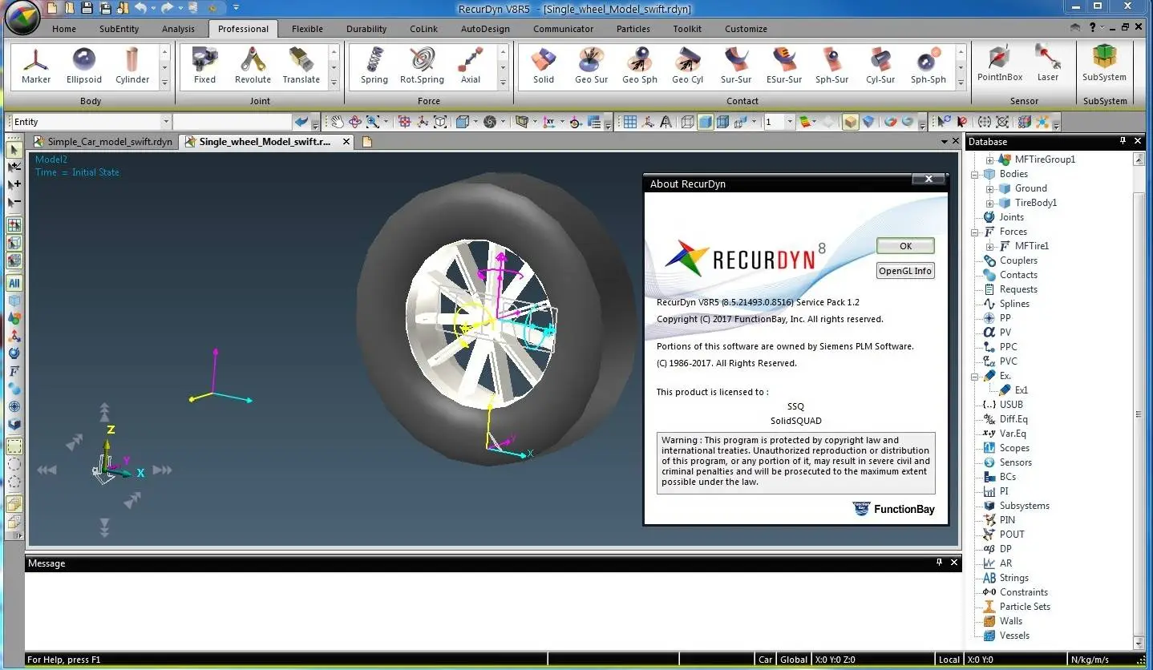The image size is (1153, 670).
Task: Choose the Solid contact tool
Action: (x=544, y=66)
